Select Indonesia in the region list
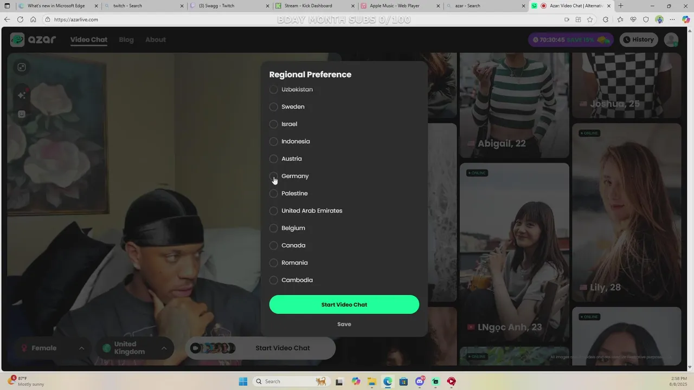 click(x=274, y=141)
